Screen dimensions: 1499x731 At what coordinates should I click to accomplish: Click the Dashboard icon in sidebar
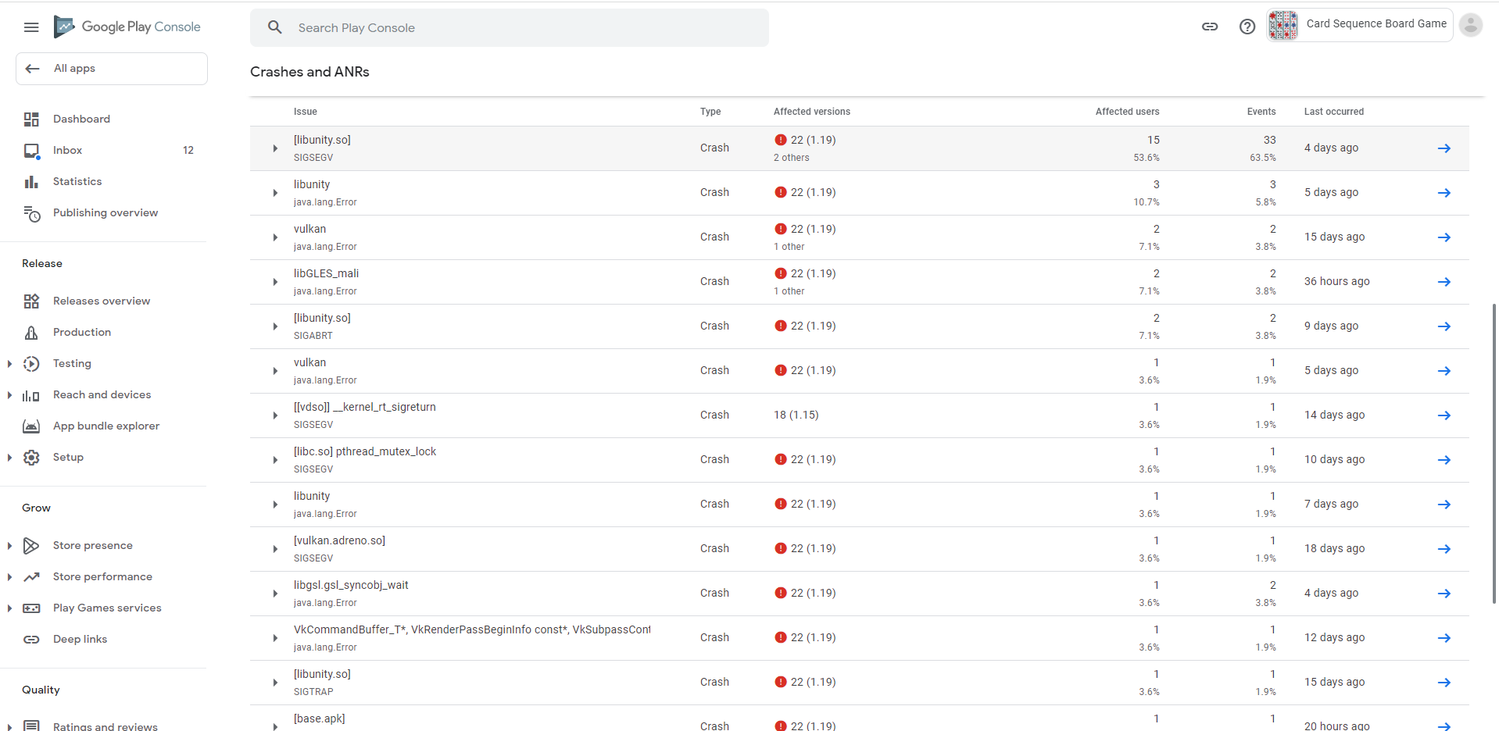31,119
